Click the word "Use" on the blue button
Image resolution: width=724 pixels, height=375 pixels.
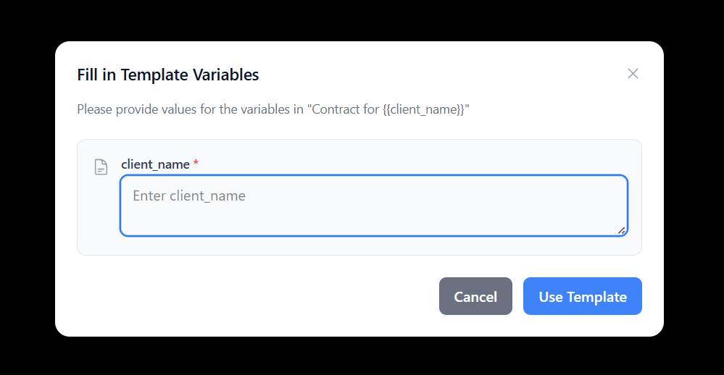[551, 297]
